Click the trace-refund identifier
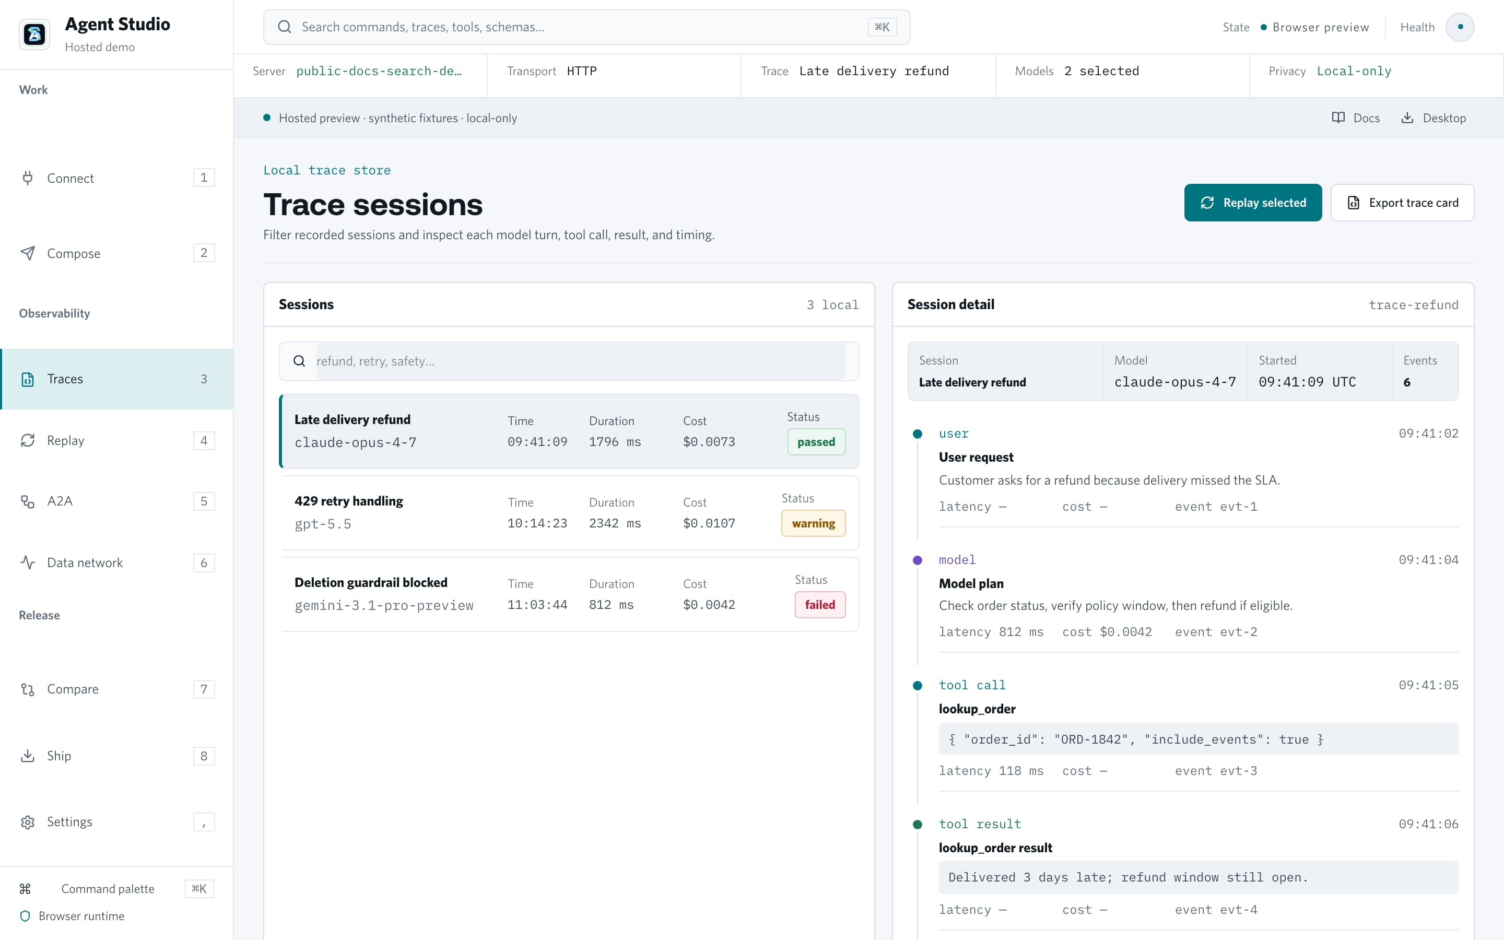Viewport: 1504px width, 940px height. 1413,304
